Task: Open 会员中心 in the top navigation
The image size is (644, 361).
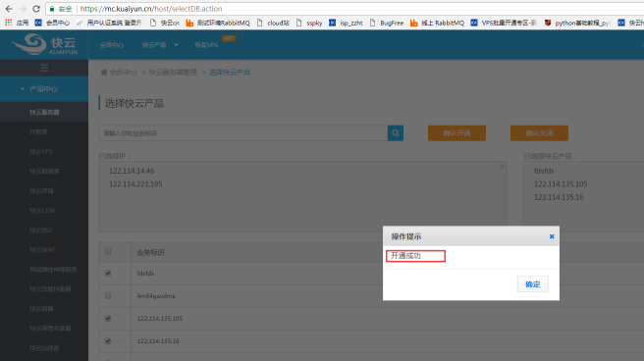Action: point(111,45)
